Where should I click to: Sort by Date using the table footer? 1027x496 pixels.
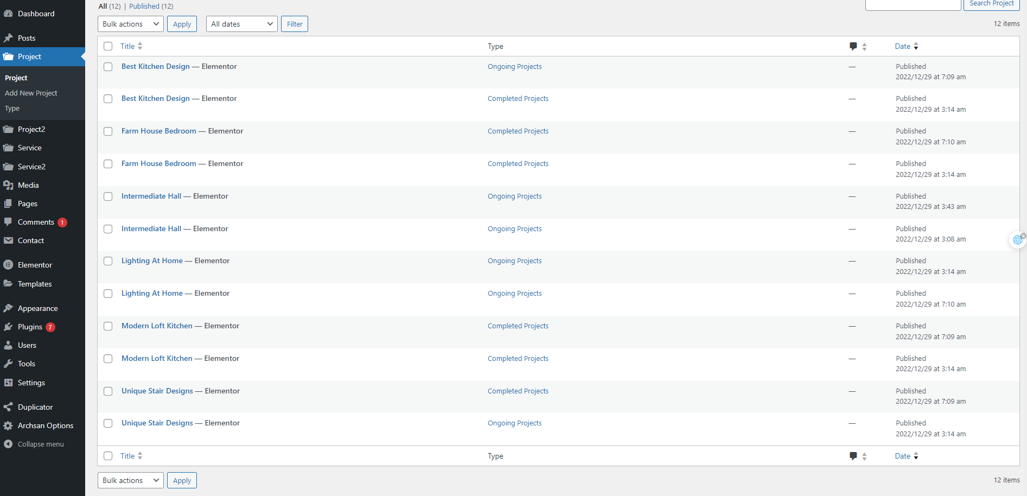tap(907, 456)
